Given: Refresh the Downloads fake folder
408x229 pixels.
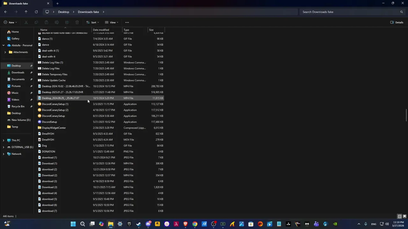Looking at the screenshot, I should (36, 12).
